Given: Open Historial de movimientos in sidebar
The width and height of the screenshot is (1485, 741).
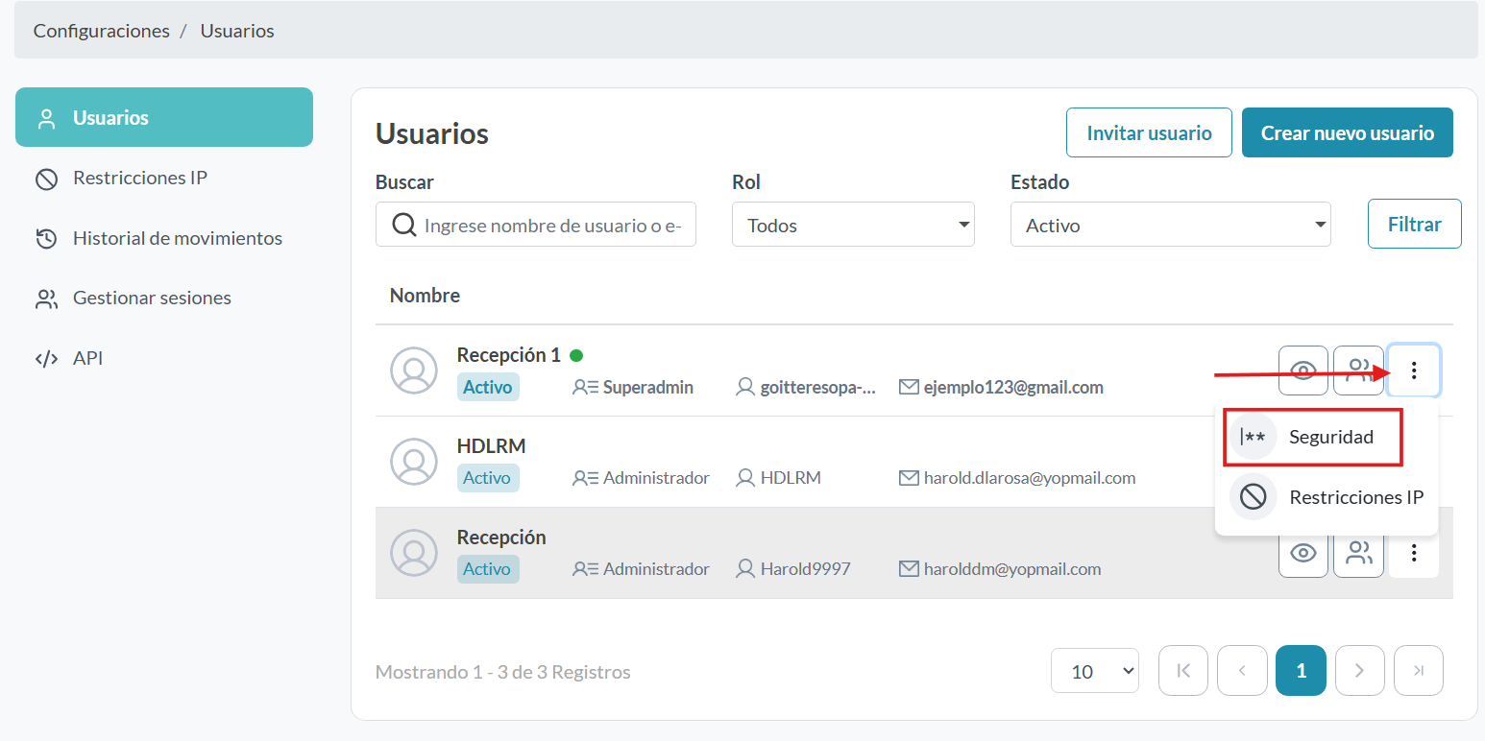Looking at the screenshot, I should click(x=177, y=238).
